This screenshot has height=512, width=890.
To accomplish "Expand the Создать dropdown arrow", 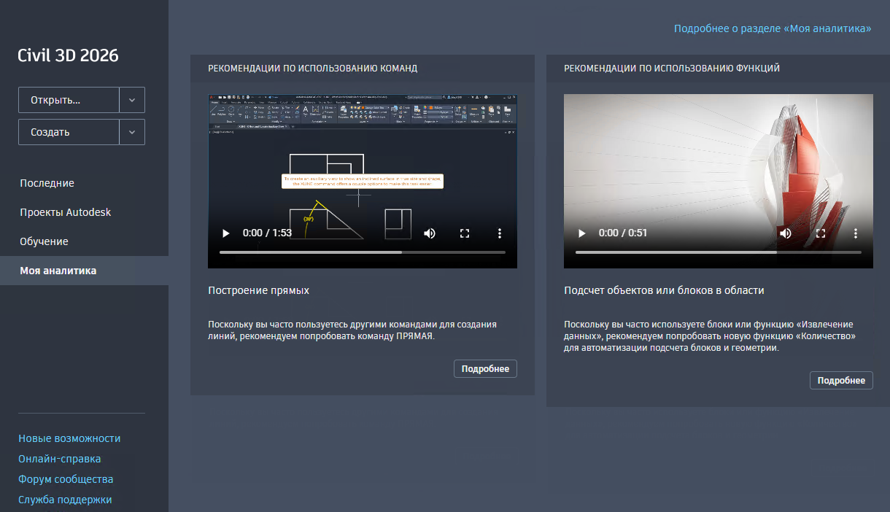I will (132, 132).
